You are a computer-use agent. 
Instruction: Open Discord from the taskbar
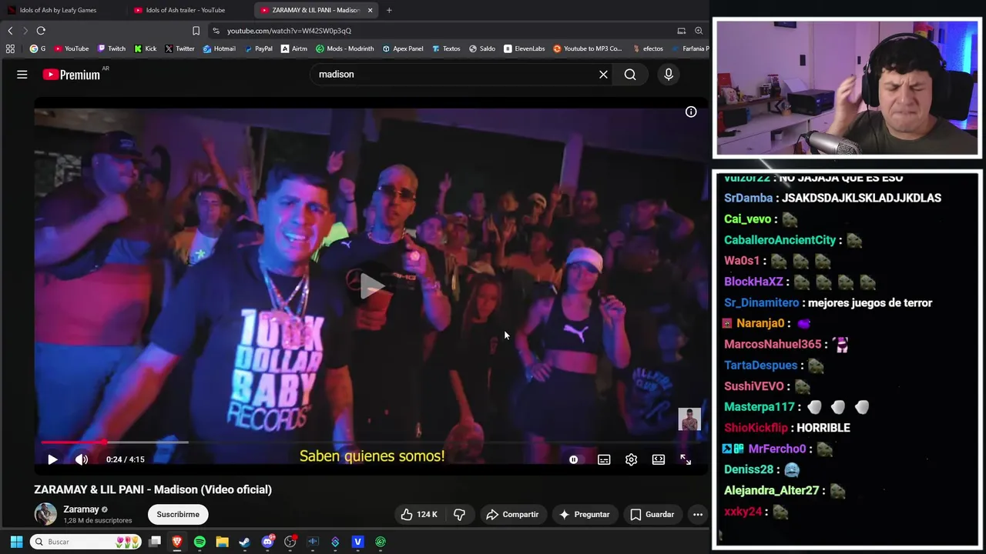click(x=267, y=542)
